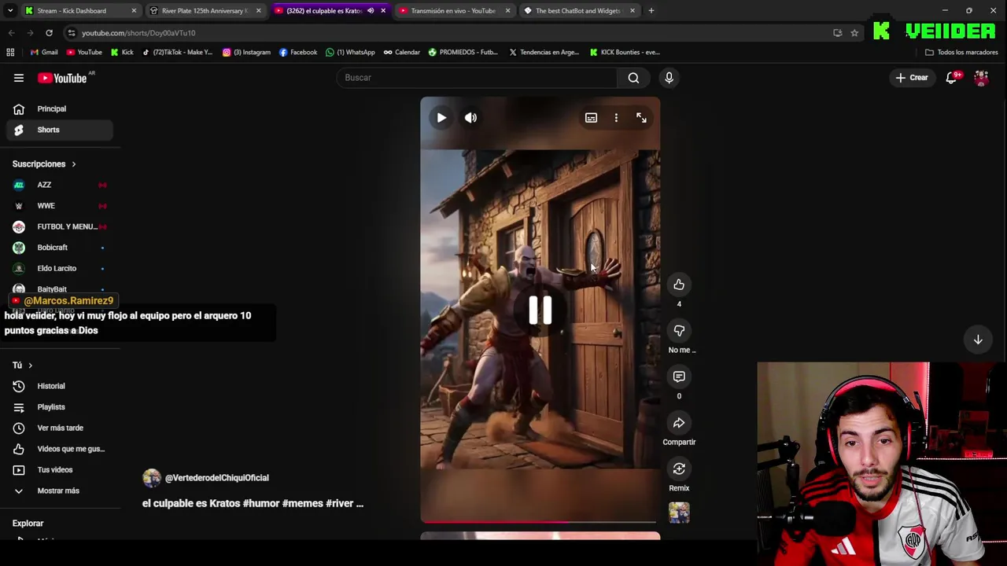Open the Calendar bookmark
1007x566 pixels.
click(402, 53)
